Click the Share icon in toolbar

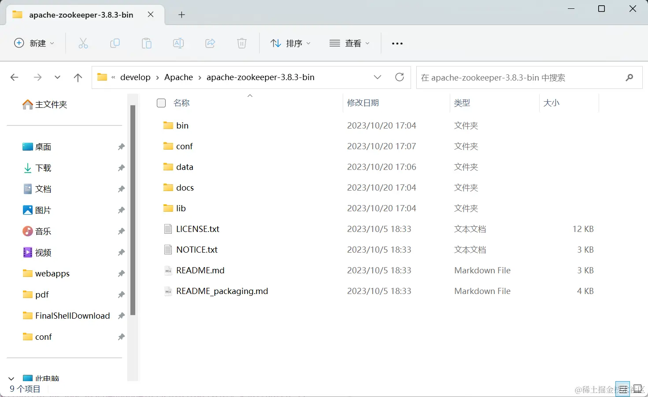click(x=210, y=43)
